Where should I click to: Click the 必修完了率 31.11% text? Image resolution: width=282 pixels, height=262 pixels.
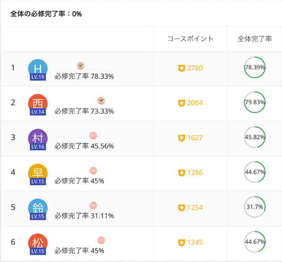(84, 216)
